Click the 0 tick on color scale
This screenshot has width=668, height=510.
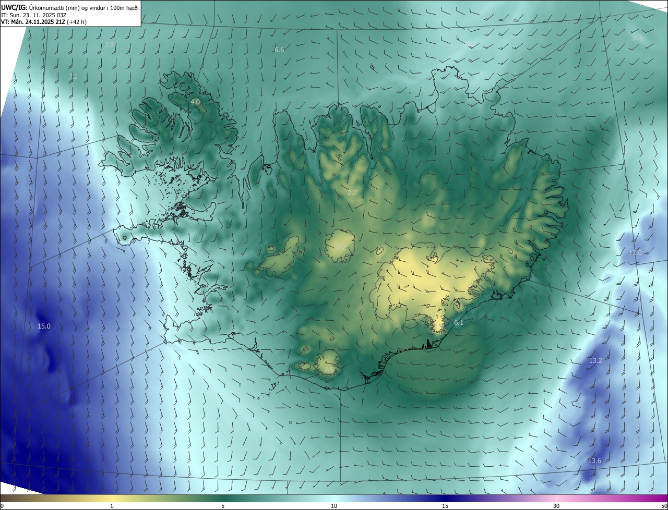click(x=2, y=506)
